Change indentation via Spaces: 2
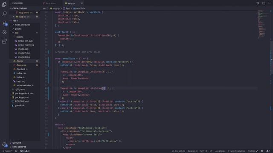 tap(192, 151)
